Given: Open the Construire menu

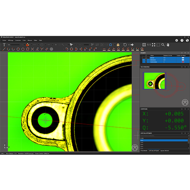Looking at the screenshot, I should pyautogui.click(x=18, y=40).
